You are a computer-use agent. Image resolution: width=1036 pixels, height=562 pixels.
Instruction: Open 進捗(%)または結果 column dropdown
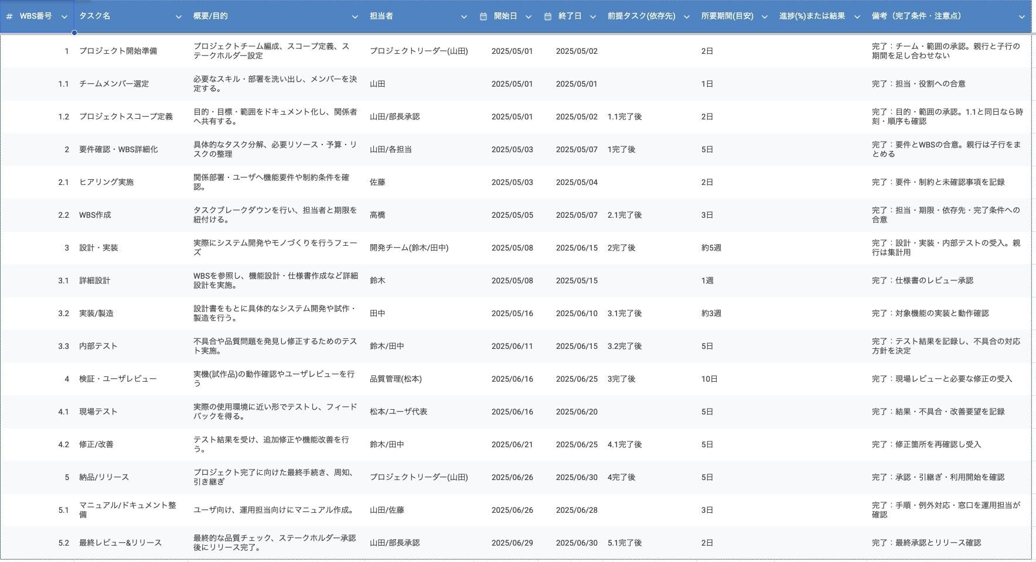click(x=857, y=17)
